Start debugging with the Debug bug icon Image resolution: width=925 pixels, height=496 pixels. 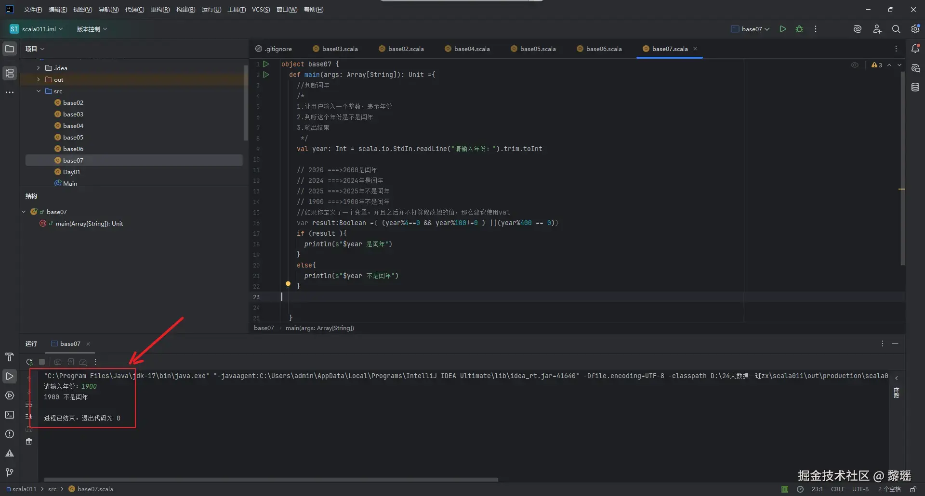coord(799,29)
